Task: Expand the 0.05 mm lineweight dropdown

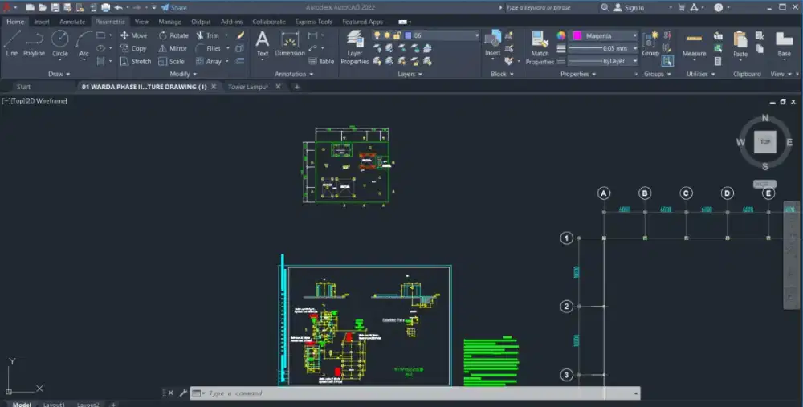Action: pos(634,48)
